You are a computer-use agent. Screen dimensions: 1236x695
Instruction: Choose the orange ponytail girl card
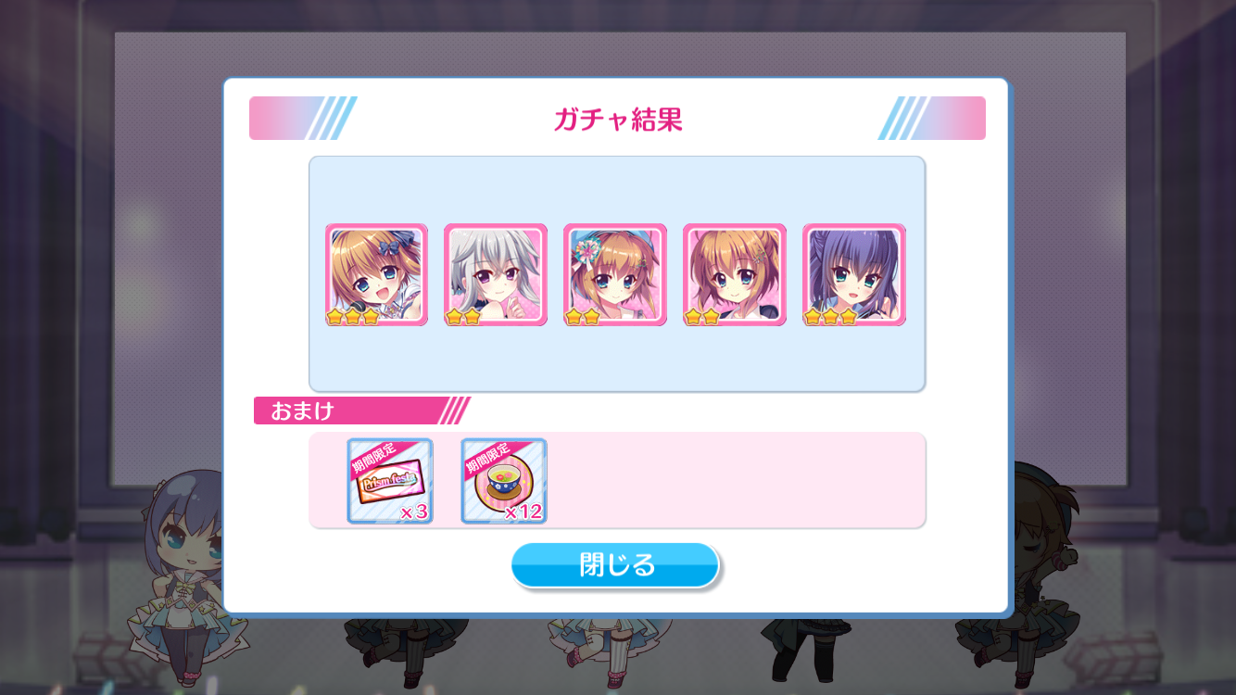[x=735, y=274]
